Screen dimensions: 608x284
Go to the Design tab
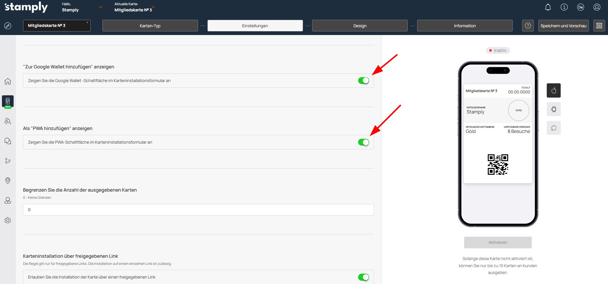pos(360,26)
